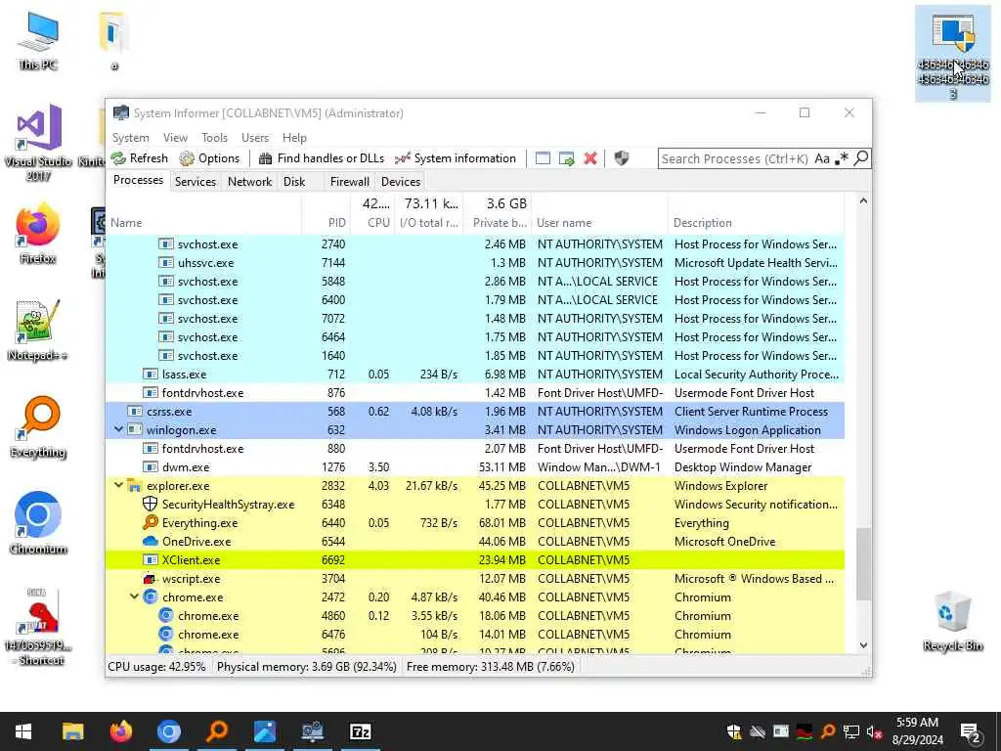Click the find window and thread icon
The height and width of the screenshot is (751, 1001).
point(566,158)
